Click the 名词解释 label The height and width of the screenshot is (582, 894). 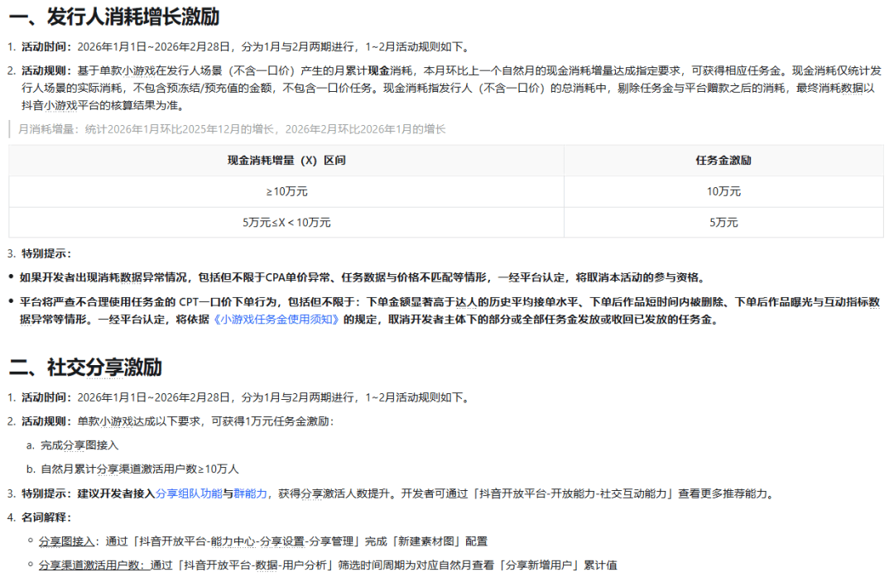coord(46,517)
